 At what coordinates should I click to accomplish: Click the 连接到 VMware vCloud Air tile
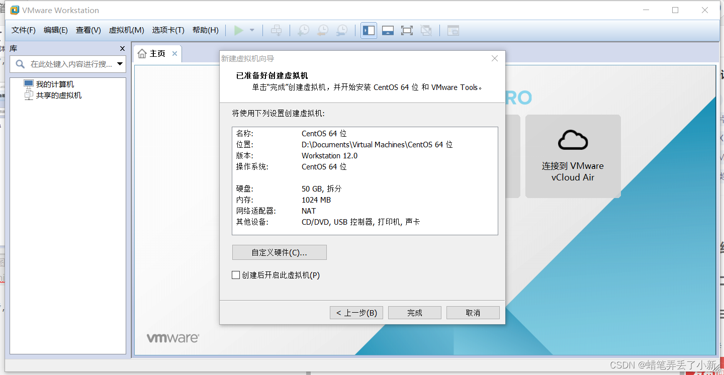pos(573,156)
